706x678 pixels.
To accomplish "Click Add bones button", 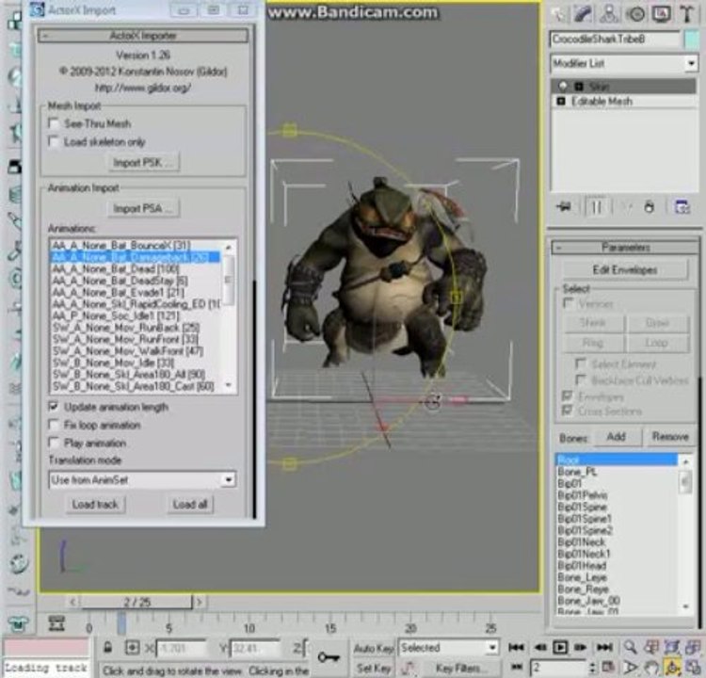I will pos(616,436).
